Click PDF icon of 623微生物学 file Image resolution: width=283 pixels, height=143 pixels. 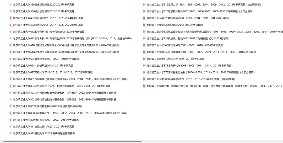click(11, 59)
